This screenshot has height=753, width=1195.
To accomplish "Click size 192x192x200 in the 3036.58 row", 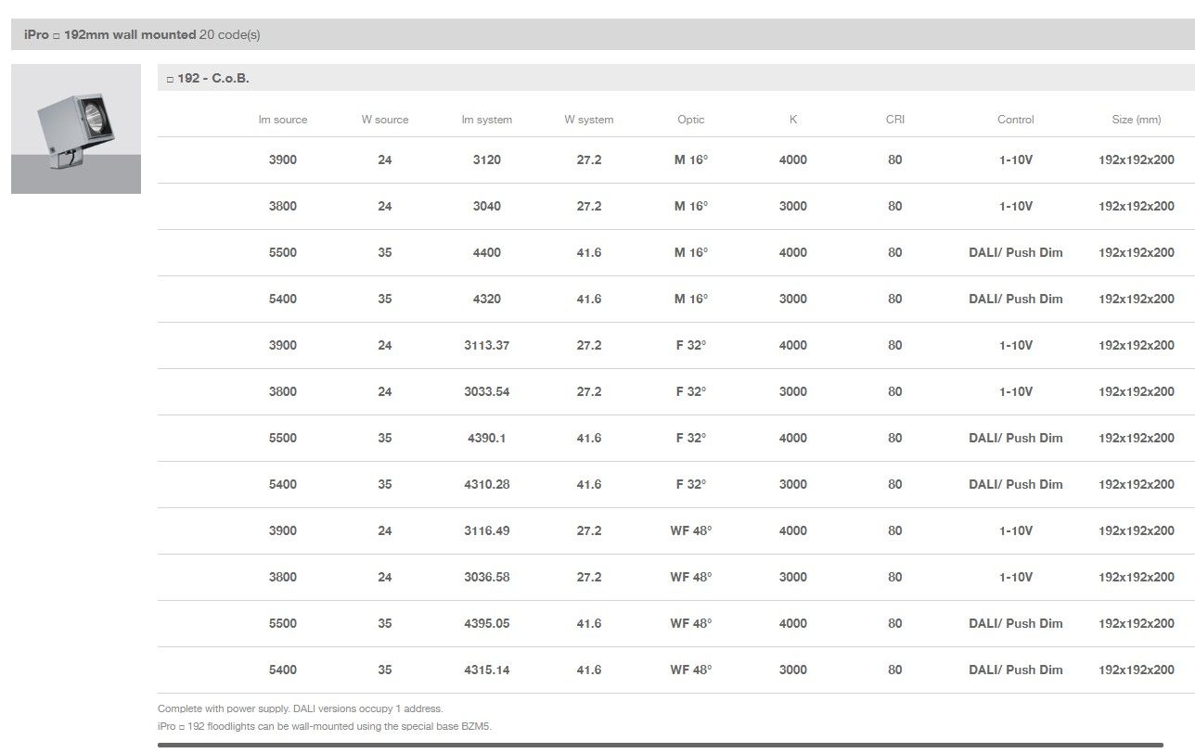I will point(1137,577).
